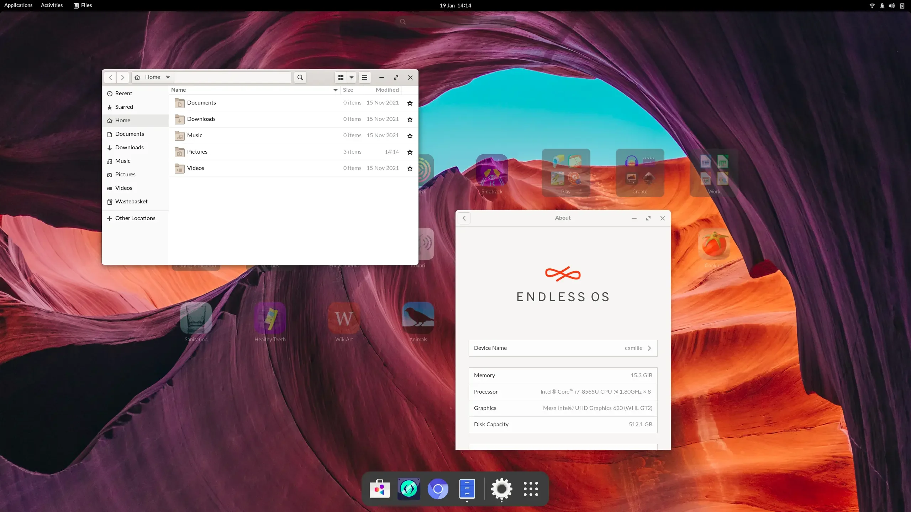Star the Documents folder

coord(410,103)
